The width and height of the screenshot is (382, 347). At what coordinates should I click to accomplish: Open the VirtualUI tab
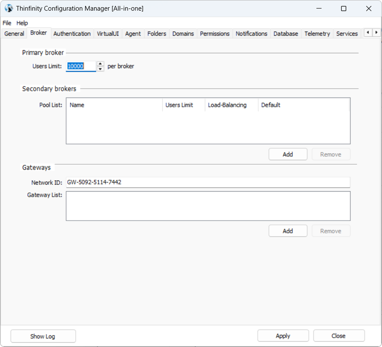pyautogui.click(x=108, y=34)
